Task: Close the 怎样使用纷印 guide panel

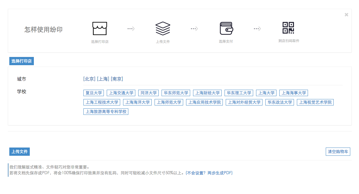Action: 346,15
